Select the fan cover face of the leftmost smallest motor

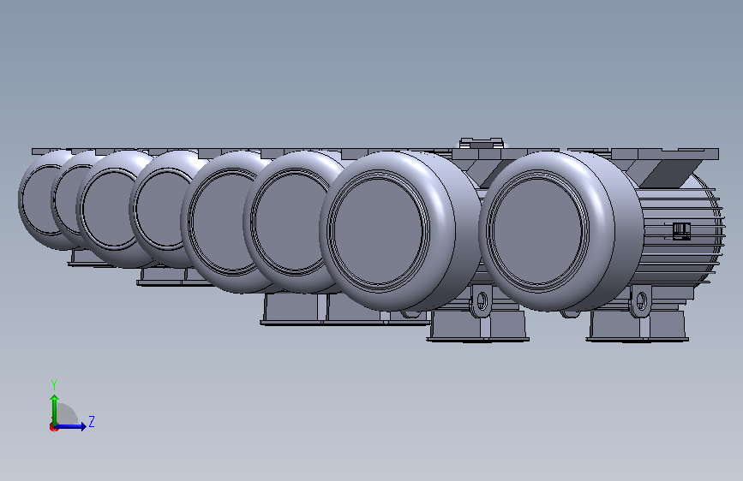click(x=45, y=199)
